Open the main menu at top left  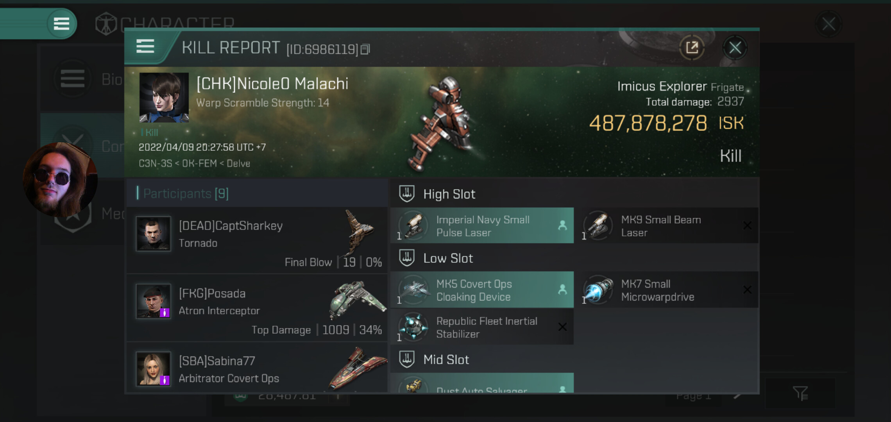pos(61,23)
